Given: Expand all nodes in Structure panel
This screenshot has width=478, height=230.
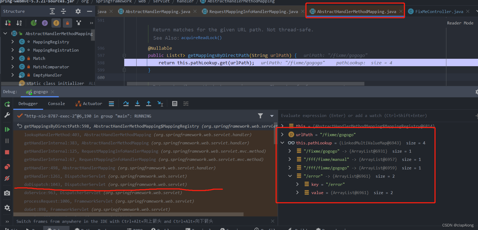Looking at the screenshot, I should click(x=52, y=11).
